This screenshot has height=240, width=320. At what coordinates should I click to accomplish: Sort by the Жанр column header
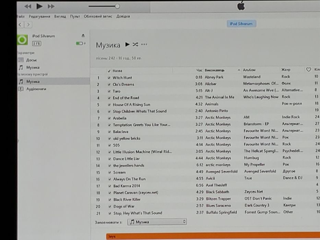(286, 70)
